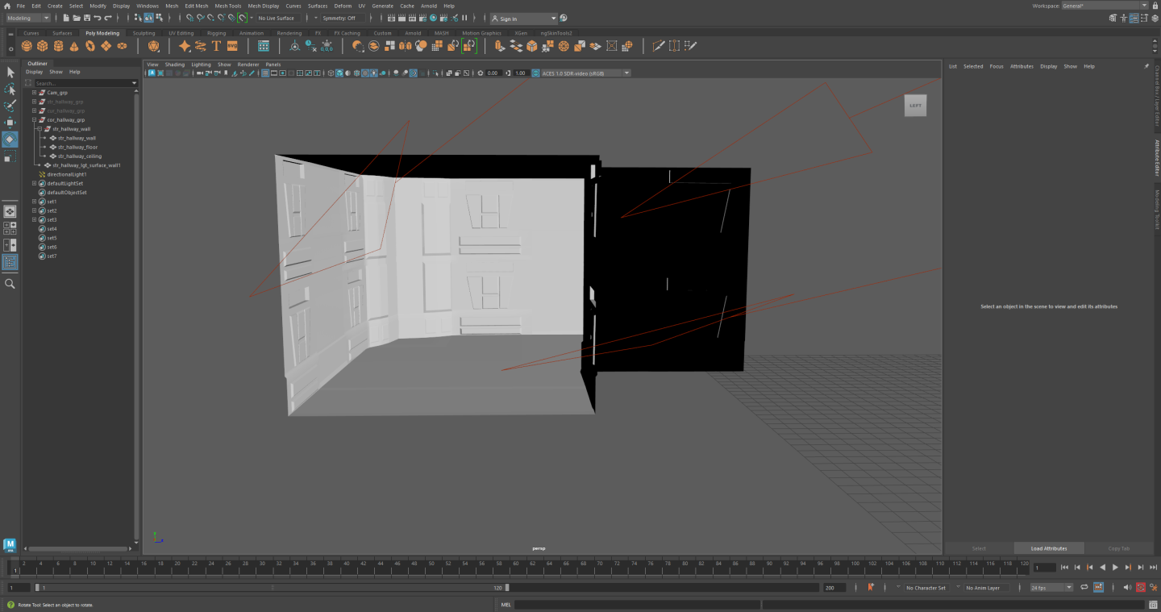Pick the Paint selection tool
This screenshot has height=612, width=1161.
(10, 106)
